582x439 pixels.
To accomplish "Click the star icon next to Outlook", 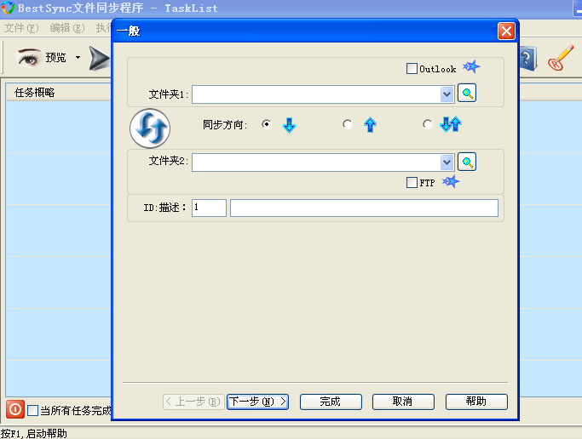I will pos(471,67).
